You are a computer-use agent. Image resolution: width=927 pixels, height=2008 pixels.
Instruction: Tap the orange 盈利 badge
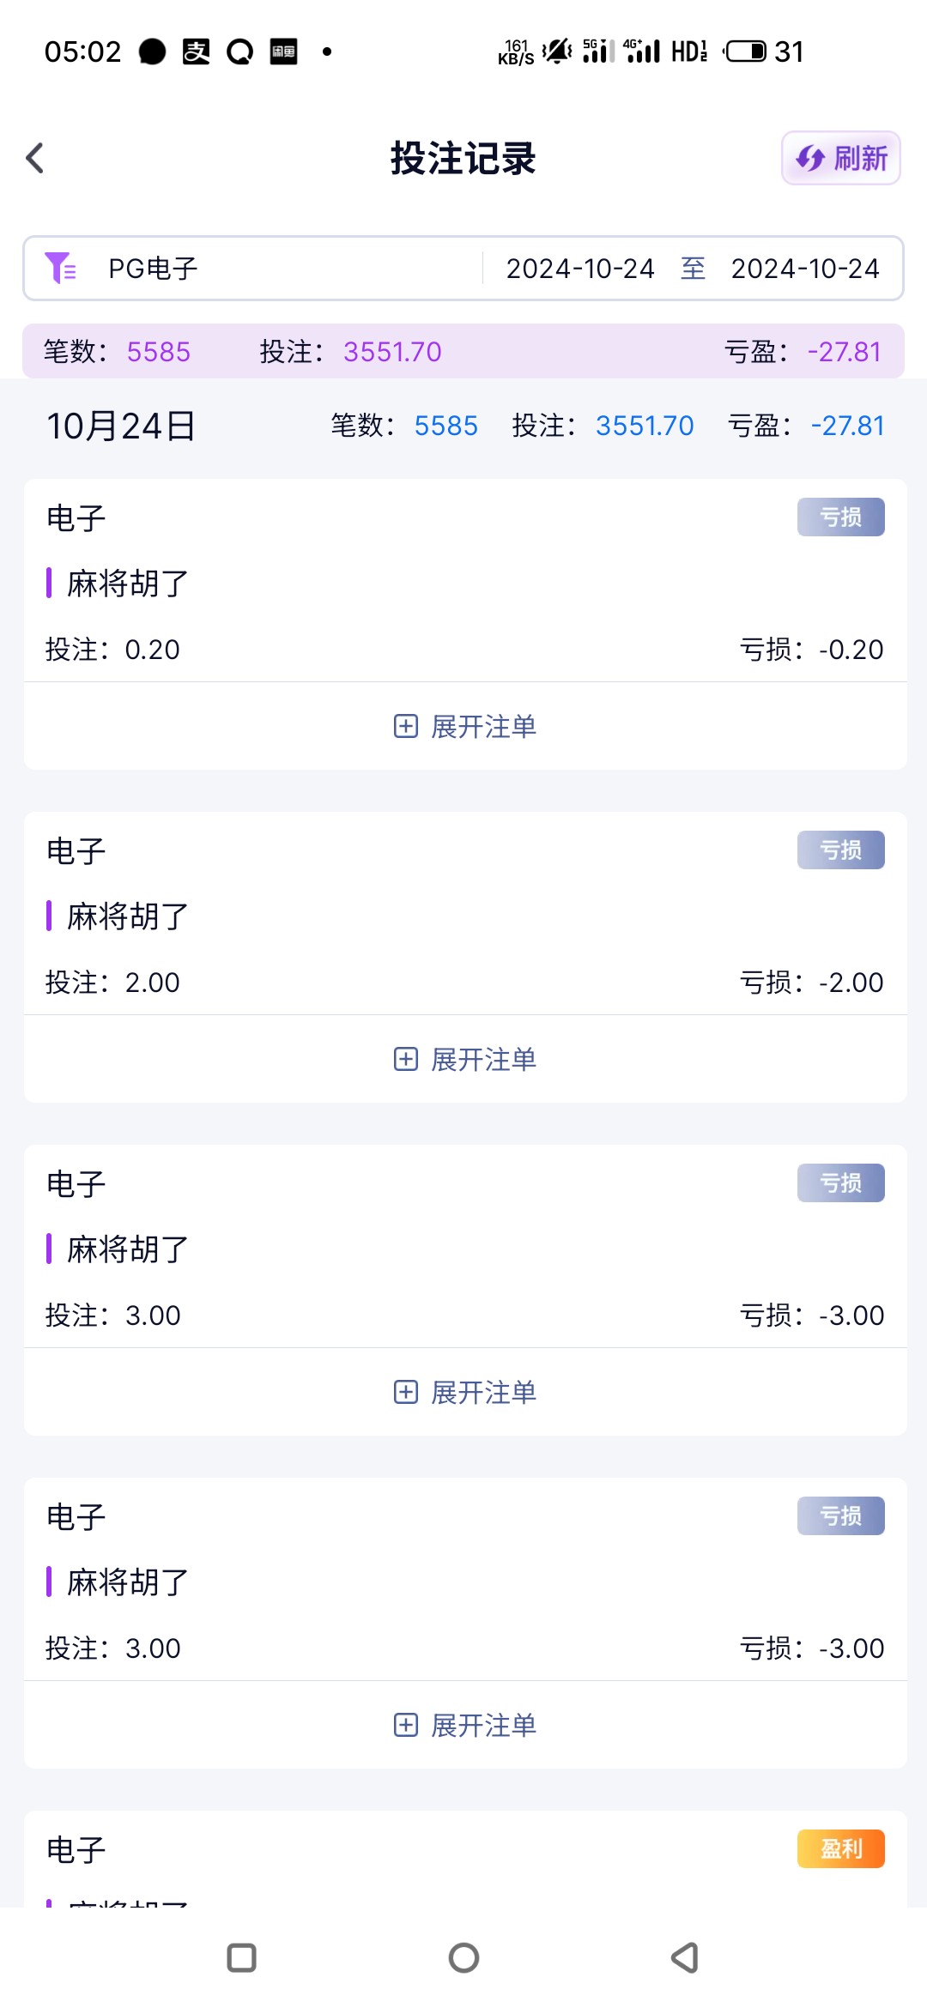pyautogui.click(x=840, y=1849)
